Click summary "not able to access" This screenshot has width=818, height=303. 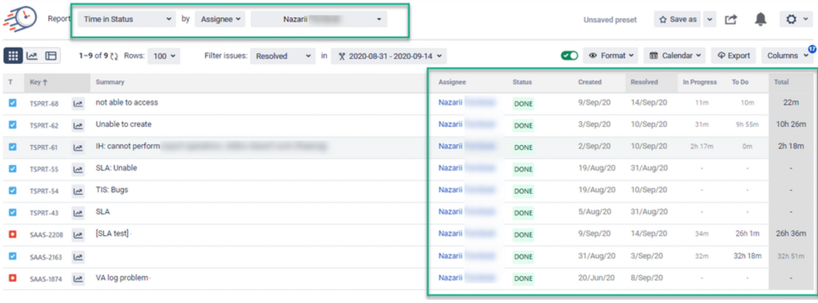click(x=127, y=102)
